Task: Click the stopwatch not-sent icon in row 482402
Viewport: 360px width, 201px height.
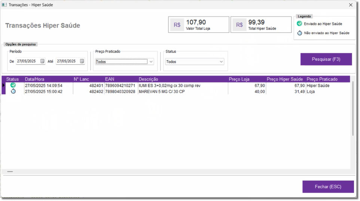Action: (x=13, y=91)
